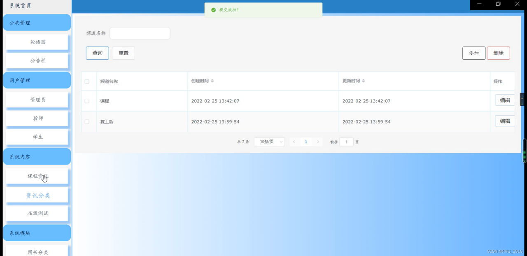Go to previous page arrow

coord(294,142)
